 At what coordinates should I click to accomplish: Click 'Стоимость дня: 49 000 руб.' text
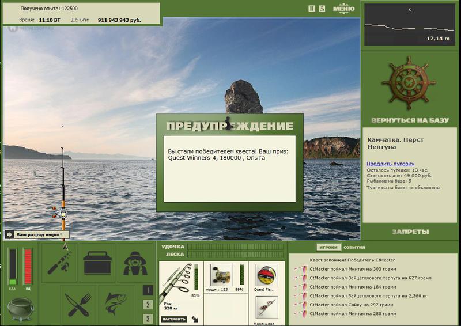(399, 176)
